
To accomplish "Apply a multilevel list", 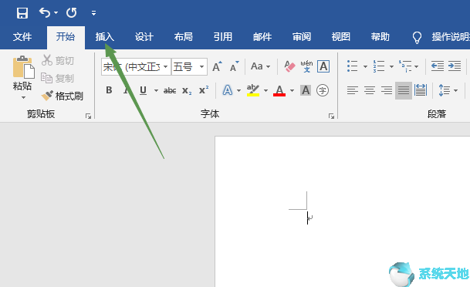I will click(405, 66).
